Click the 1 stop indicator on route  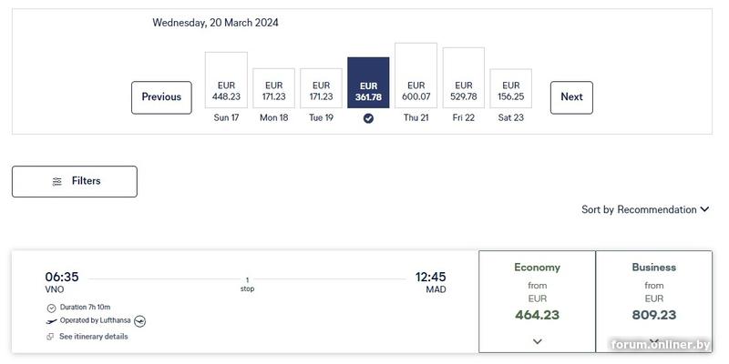coord(247,284)
